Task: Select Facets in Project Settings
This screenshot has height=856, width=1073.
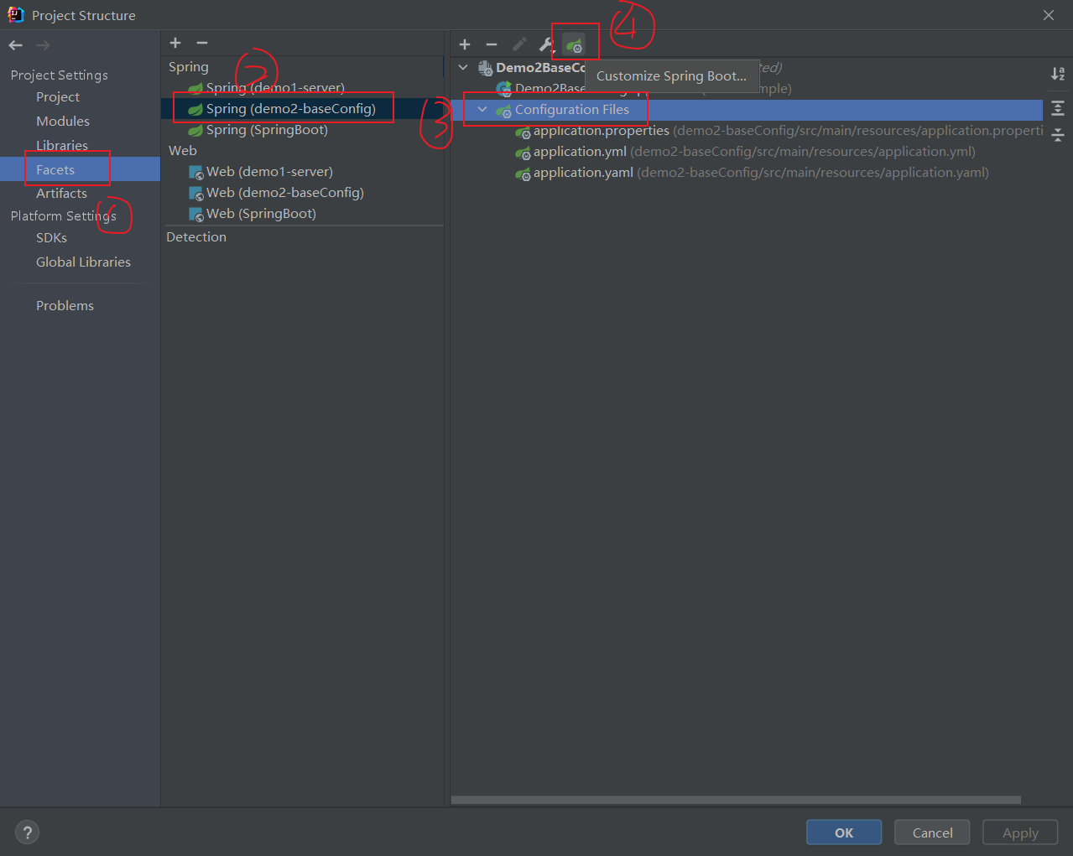Action: click(x=55, y=170)
